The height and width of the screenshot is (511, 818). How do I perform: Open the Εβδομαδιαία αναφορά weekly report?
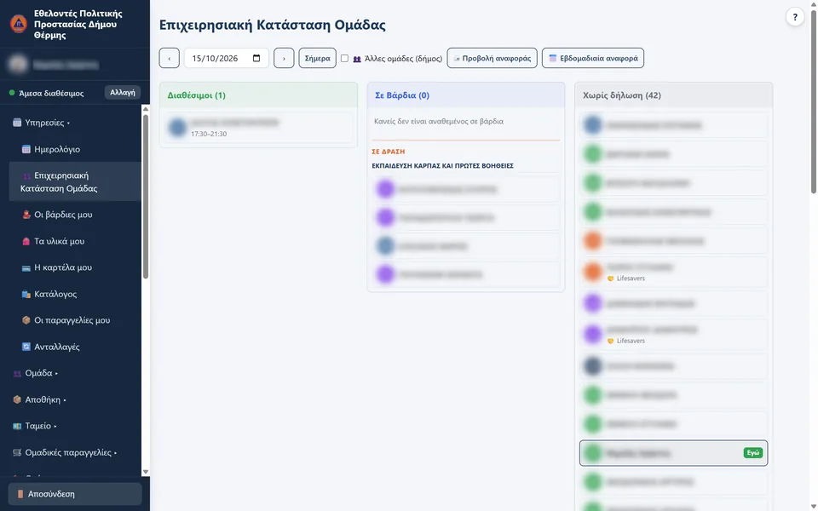click(593, 58)
